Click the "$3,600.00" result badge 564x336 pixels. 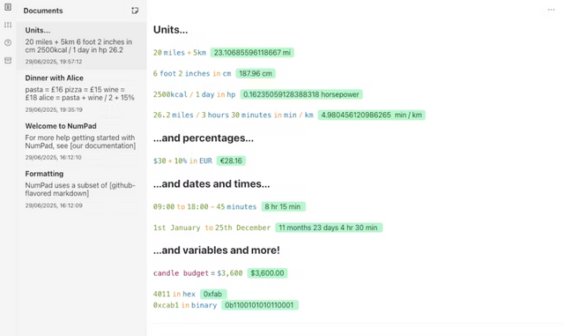tap(267, 273)
